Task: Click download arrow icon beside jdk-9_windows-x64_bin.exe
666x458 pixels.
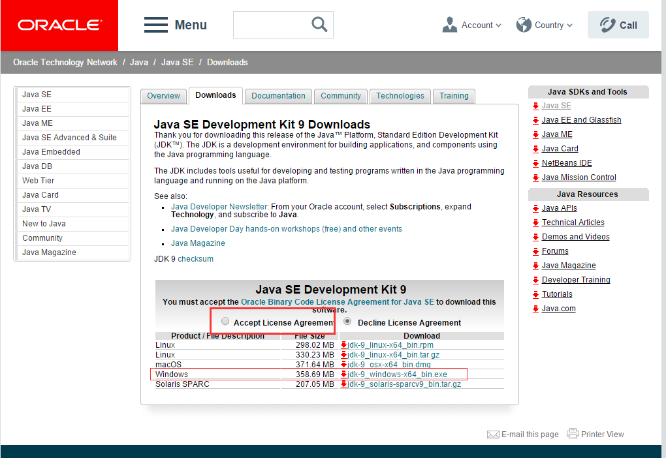Action: point(344,374)
